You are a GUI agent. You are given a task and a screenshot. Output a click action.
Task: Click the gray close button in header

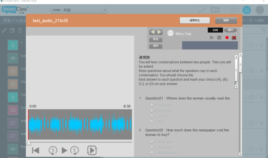[226, 20]
